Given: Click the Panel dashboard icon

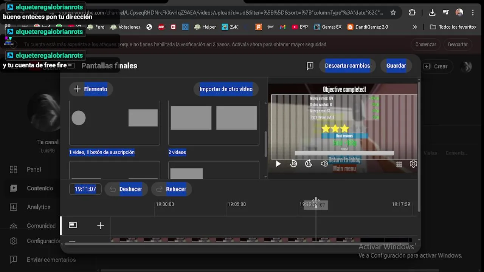Looking at the screenshot, I should pyautogui.click(x=13, y=170).
